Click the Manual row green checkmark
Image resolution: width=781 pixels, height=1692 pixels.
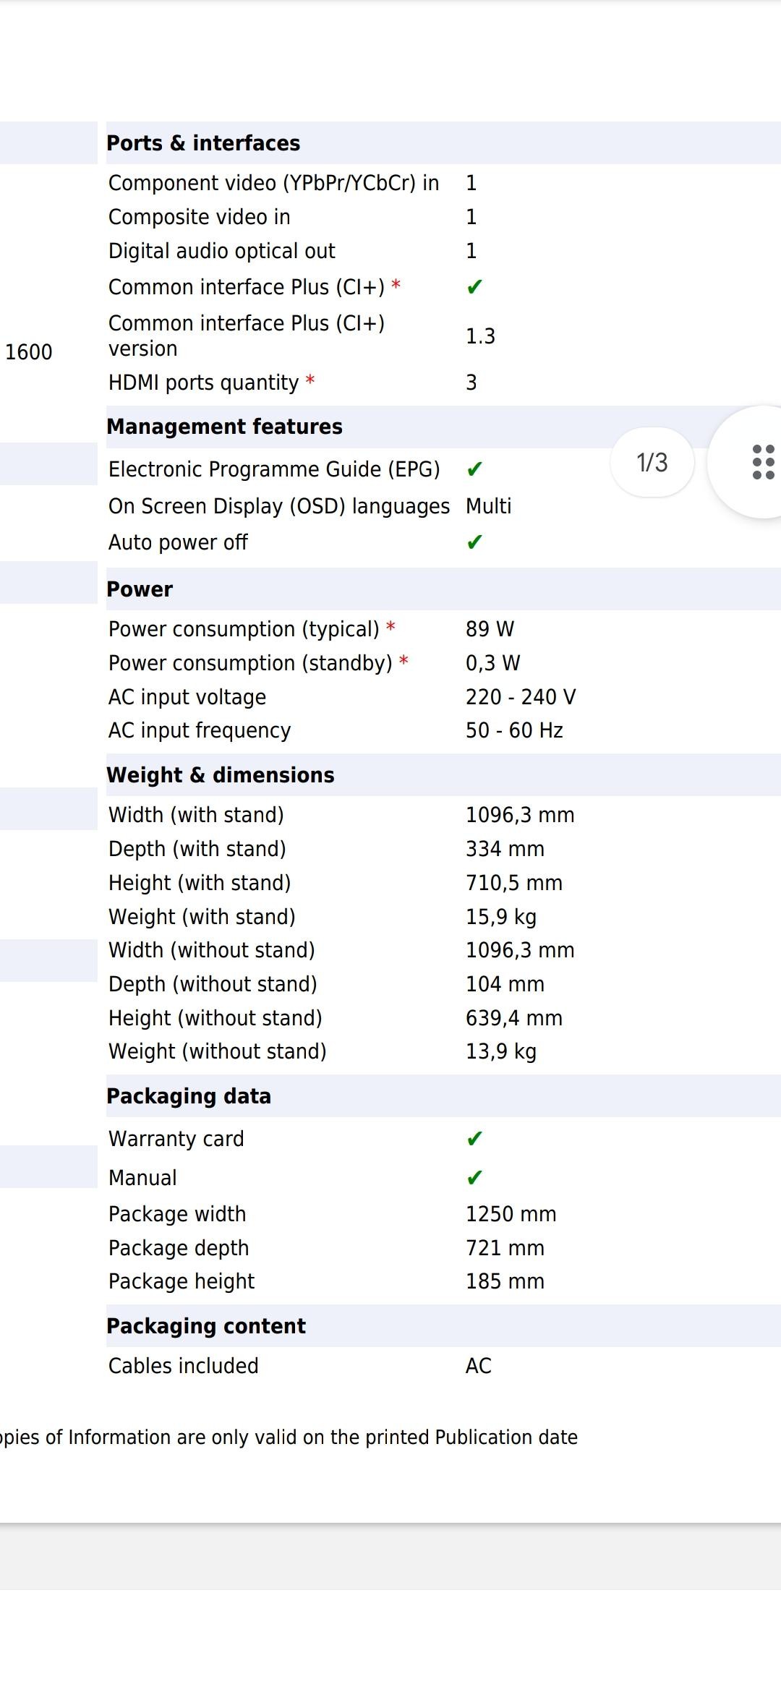pyautogui.click(x=474, y=1178)
